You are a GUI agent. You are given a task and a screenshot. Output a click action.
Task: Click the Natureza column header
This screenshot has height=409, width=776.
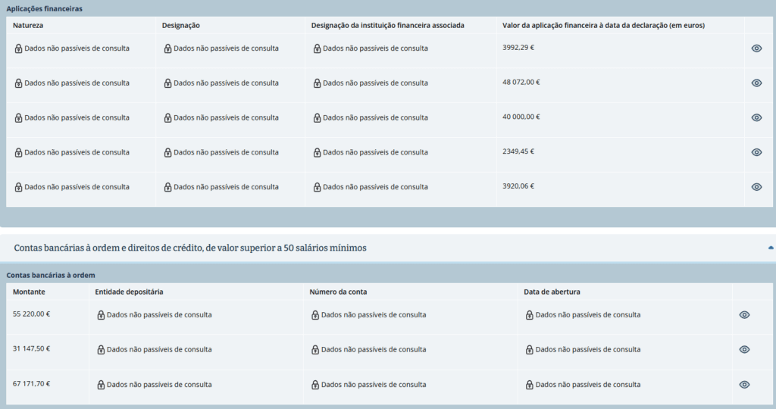click(28, 25)
